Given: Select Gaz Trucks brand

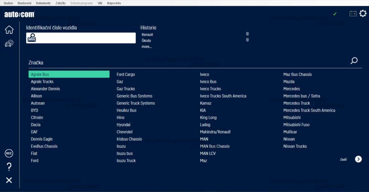Looking at the screenshot, I should pos(126,89).
